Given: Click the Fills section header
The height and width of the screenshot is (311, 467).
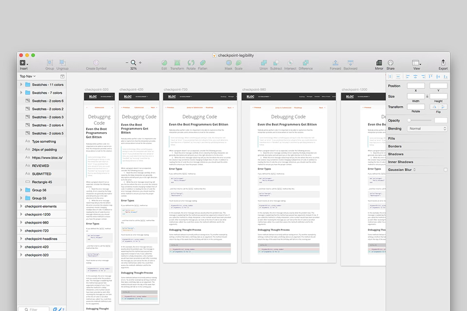Looking at the screenshot, I should pos(392,138).
